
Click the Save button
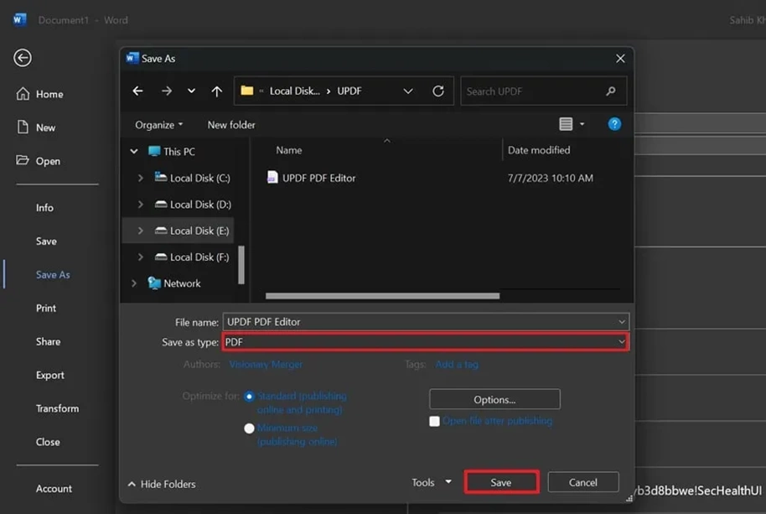(x=501, y=483)
